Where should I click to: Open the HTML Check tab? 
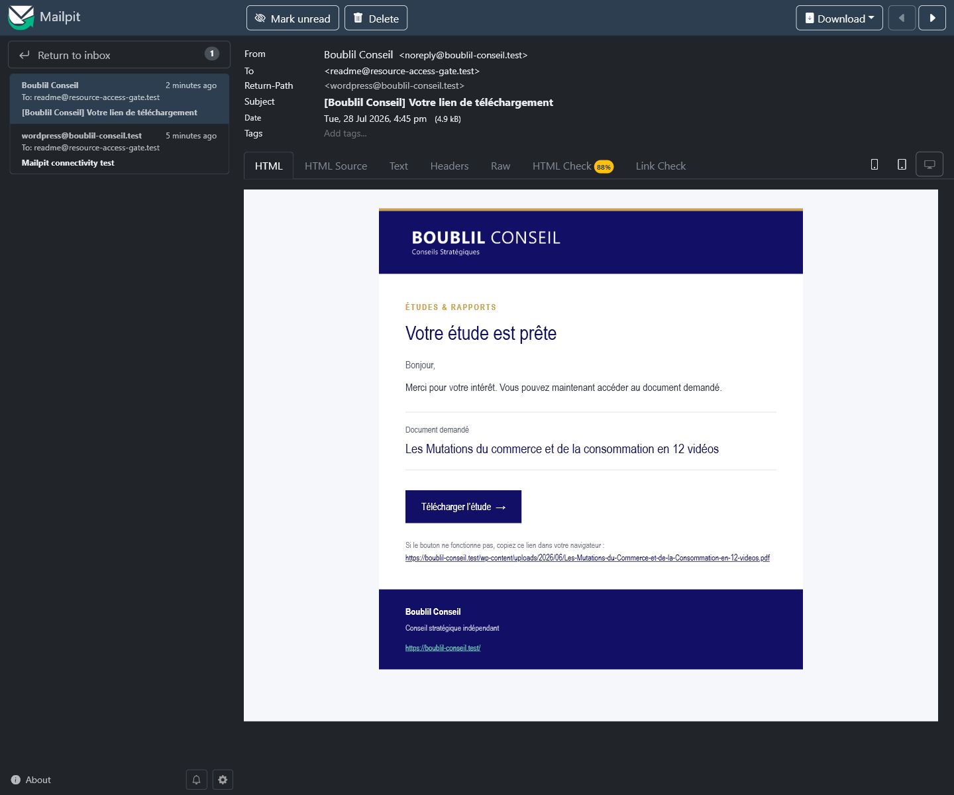[x=573, y=166]
